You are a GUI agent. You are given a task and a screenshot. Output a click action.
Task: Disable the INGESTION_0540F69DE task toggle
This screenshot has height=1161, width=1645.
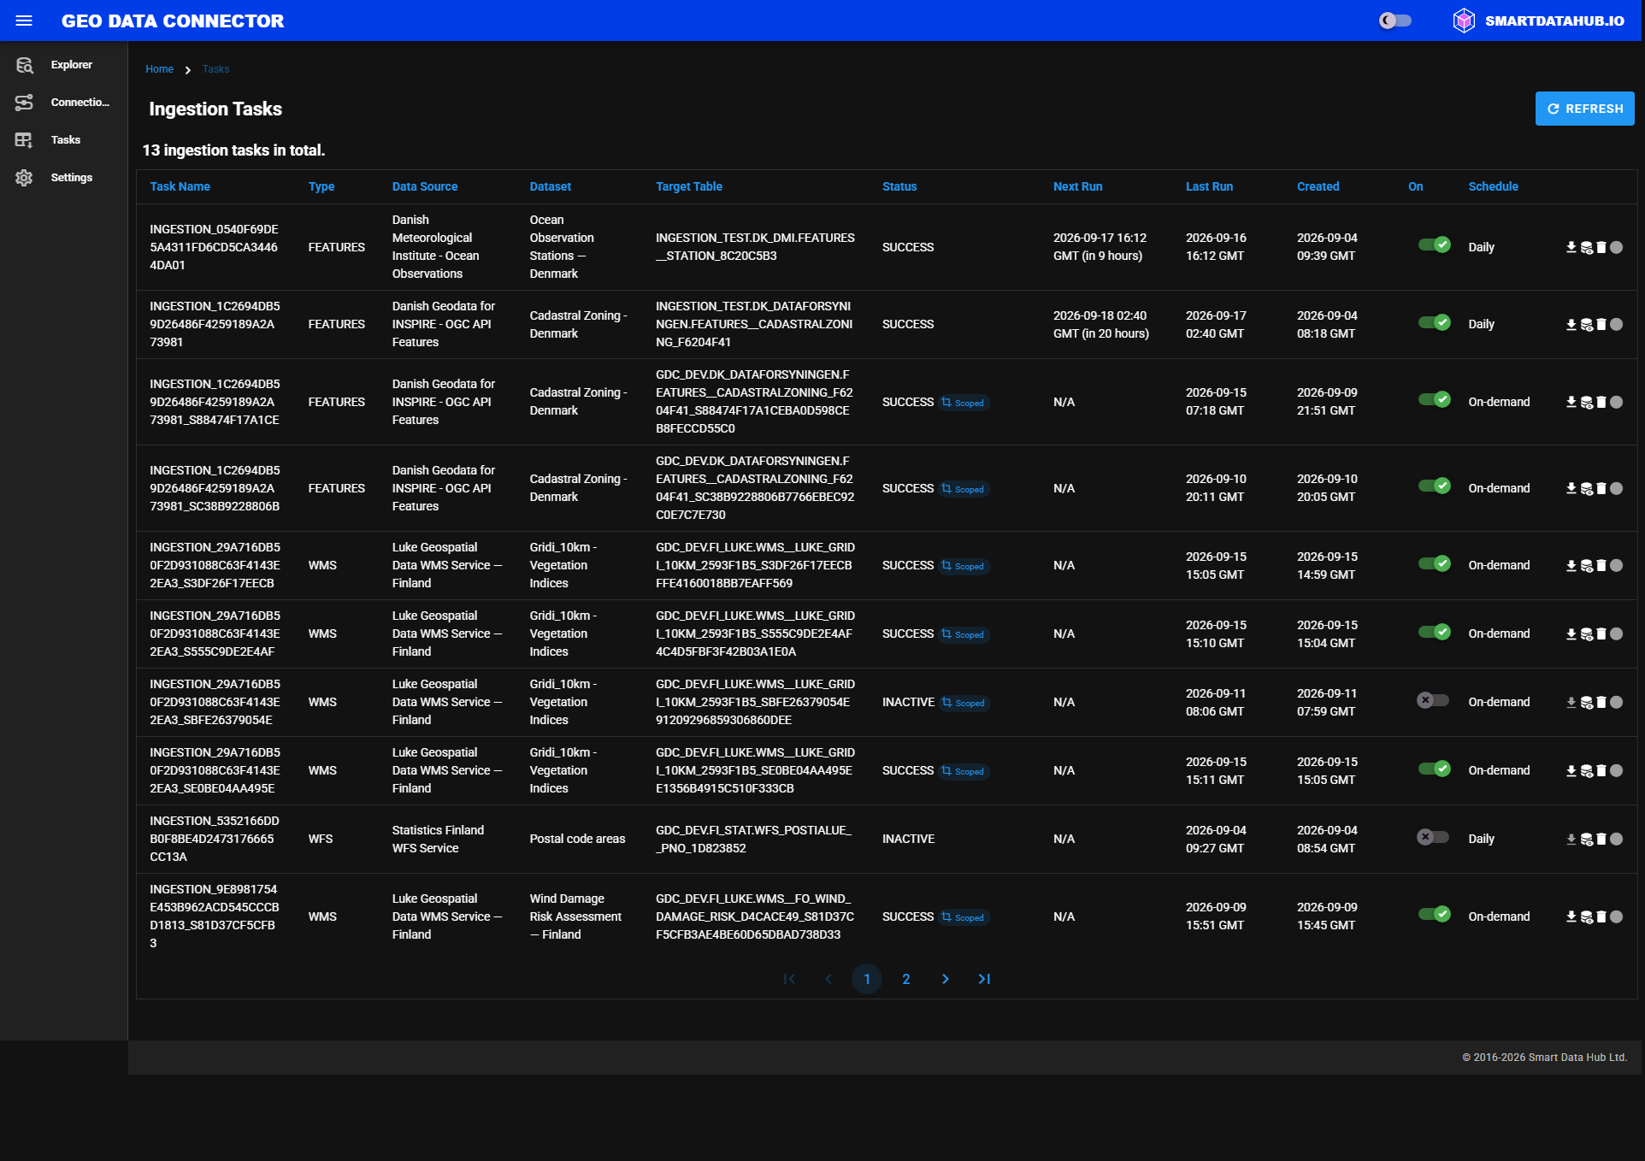pos(1434,245)
